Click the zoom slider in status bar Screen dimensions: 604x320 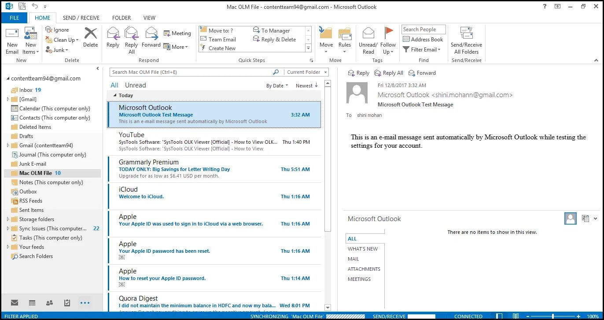point(553,316)
